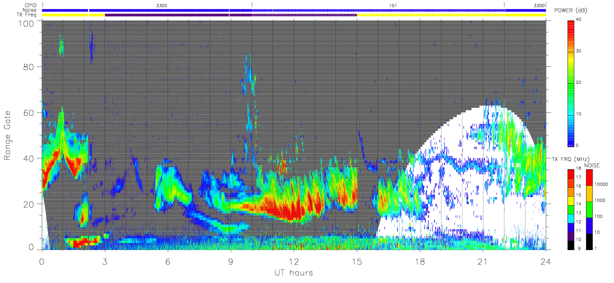Click the "20" label on the Range Gate axis
Viewport: 614px width, 283px height.
(29, 205)
